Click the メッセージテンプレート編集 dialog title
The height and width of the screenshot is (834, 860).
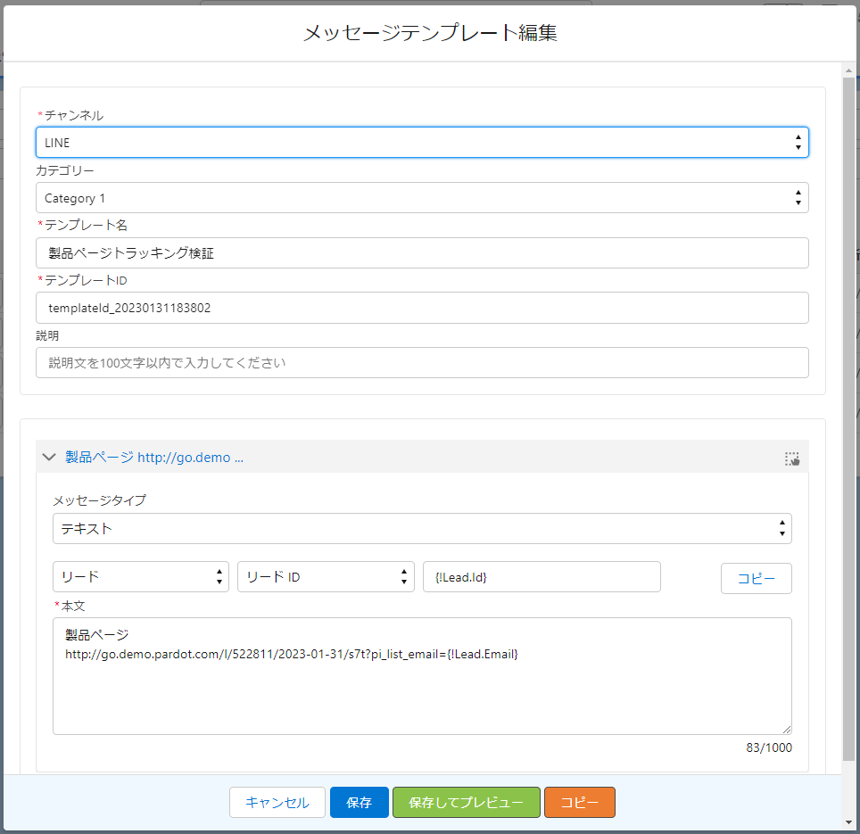coord(430,33)
